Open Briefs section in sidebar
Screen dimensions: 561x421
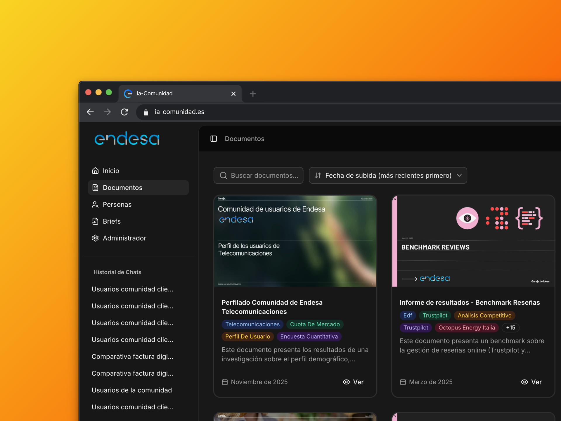pos(138,221)
